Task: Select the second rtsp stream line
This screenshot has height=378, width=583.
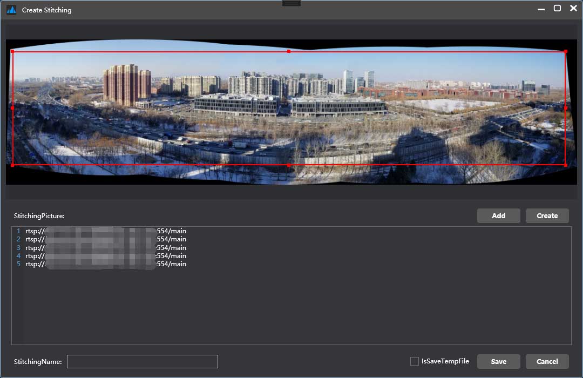Action: (x=105, y=239)
